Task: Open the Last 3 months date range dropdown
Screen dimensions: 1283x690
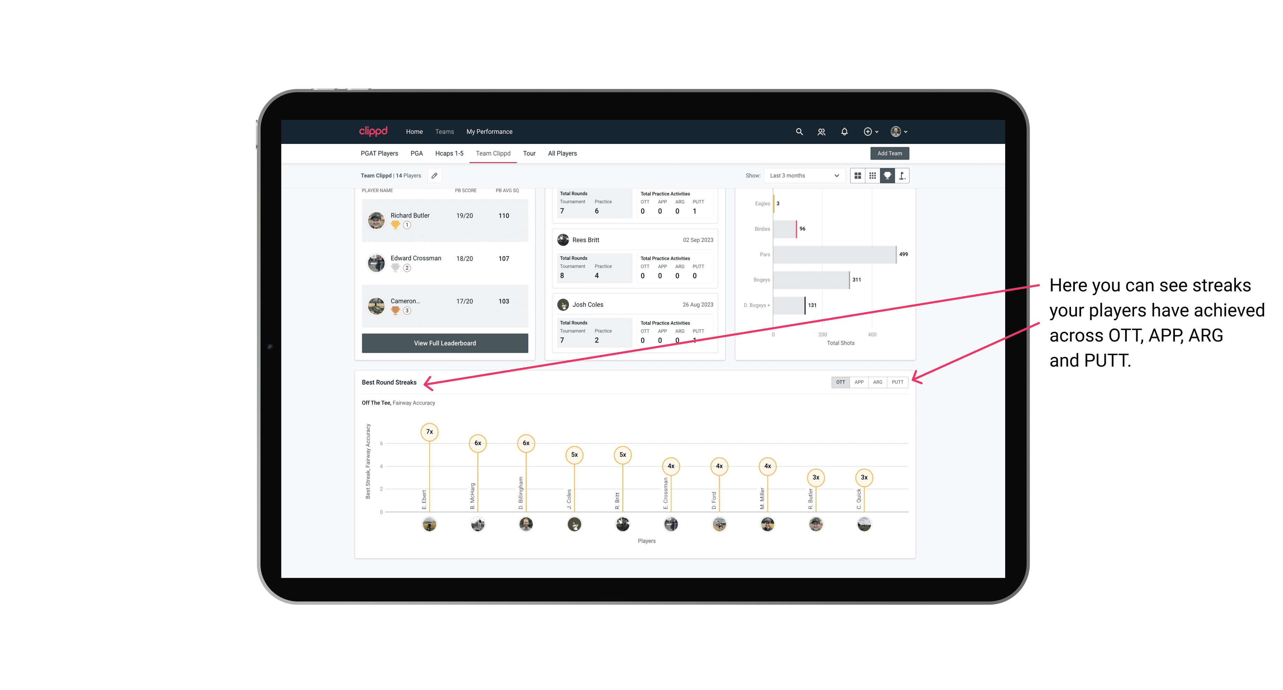Action: click(x=803, y=176)
